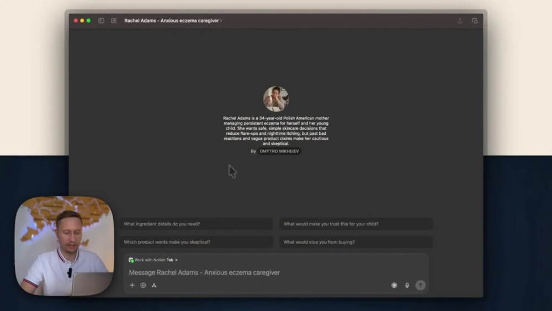View Rachel Adams profile avatar
Screen dimensions: 552x311
[276, 99]
